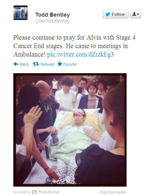The width and height of the screenshot is (158, 196).
Task: Click the Reply text link
Action: click(24, 65)
